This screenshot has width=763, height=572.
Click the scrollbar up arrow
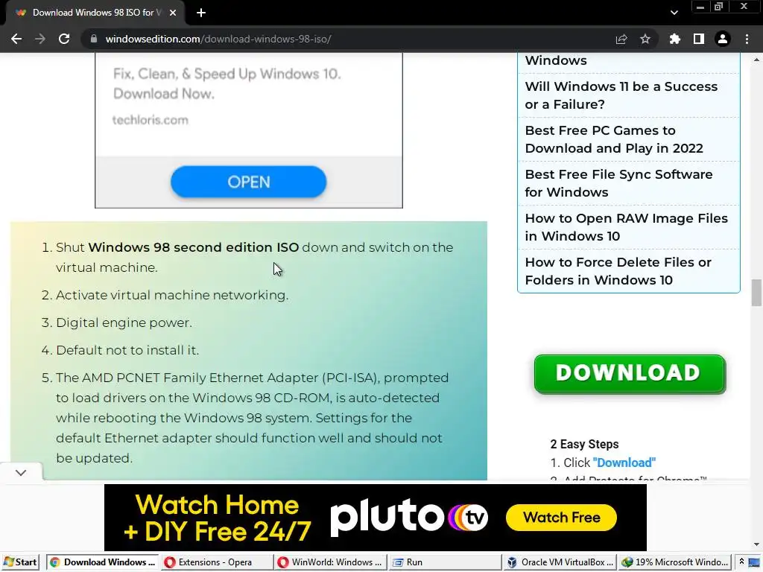point(756,60)
